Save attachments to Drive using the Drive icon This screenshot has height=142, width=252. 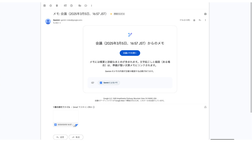[205, 107]
